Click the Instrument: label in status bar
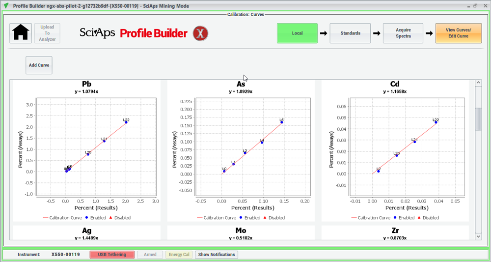 point(29,255)
